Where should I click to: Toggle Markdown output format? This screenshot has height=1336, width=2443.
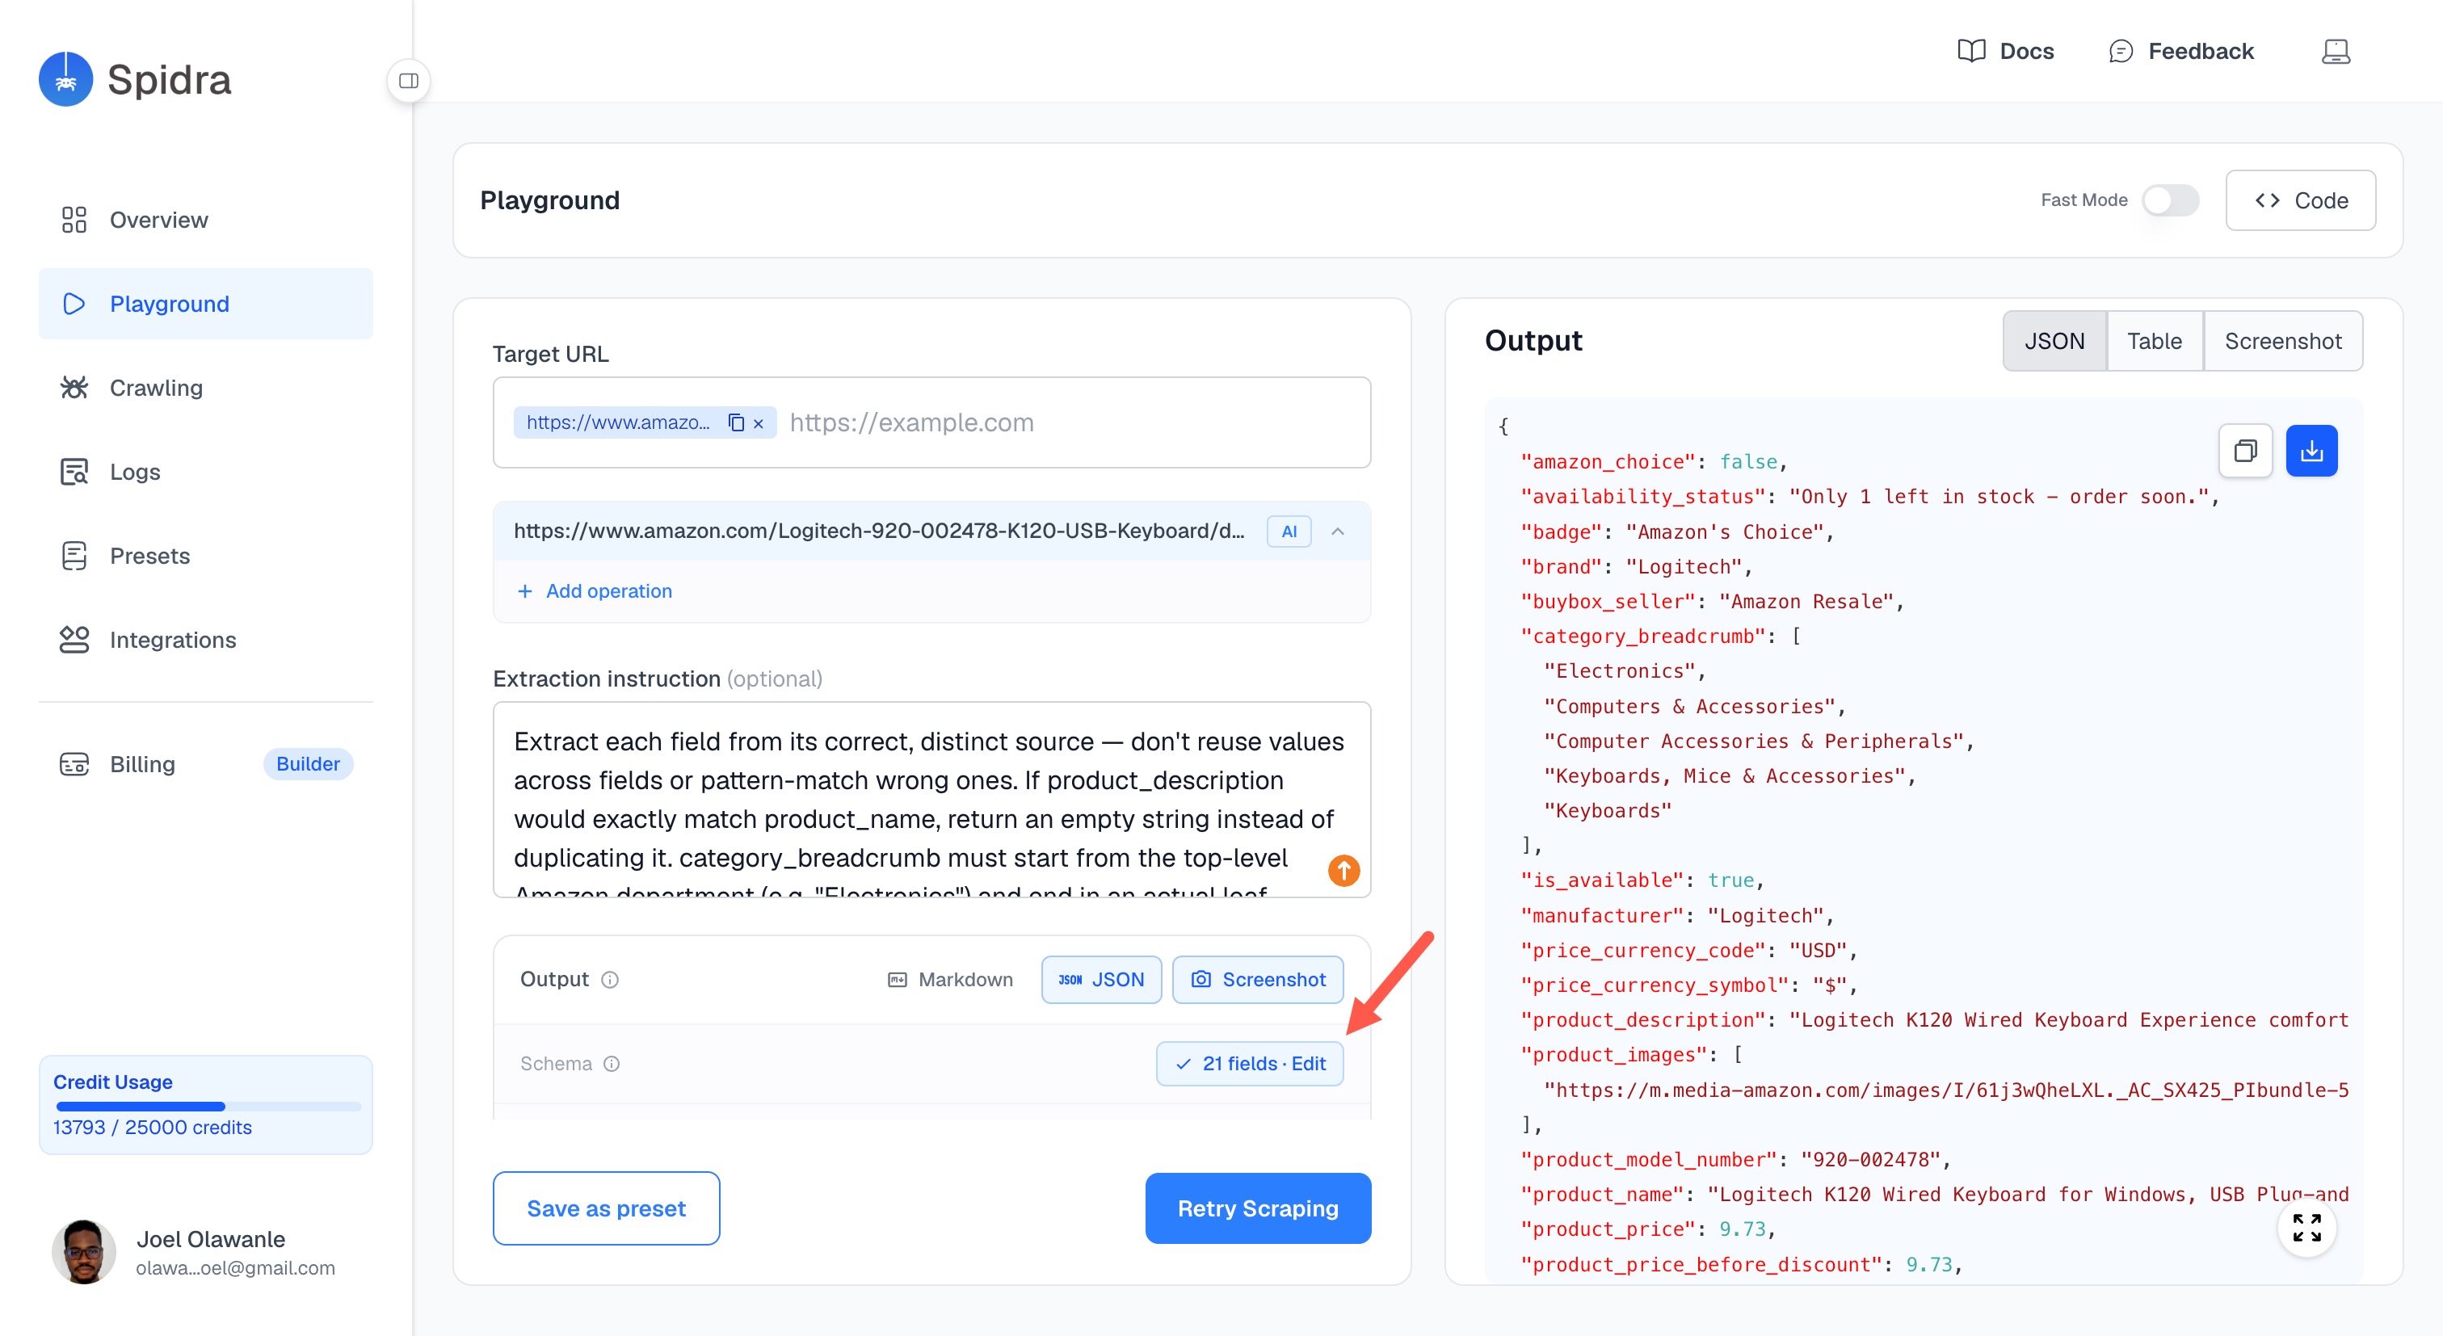click(950, 980)
